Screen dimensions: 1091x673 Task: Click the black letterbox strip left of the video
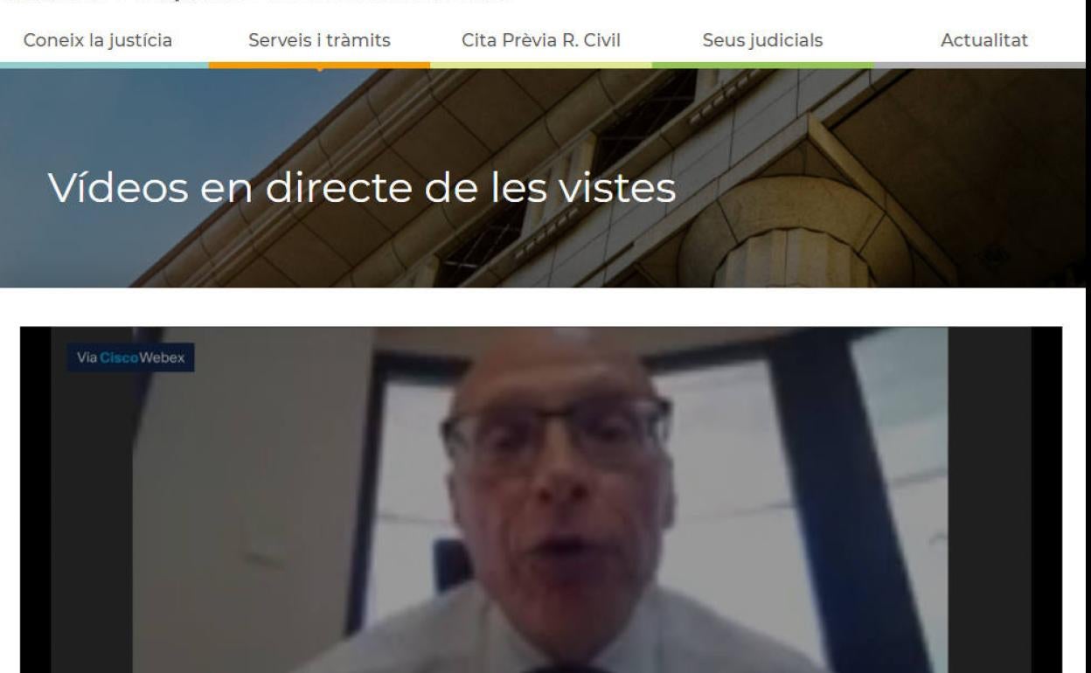pyautogui.click(x=35, y=499)
